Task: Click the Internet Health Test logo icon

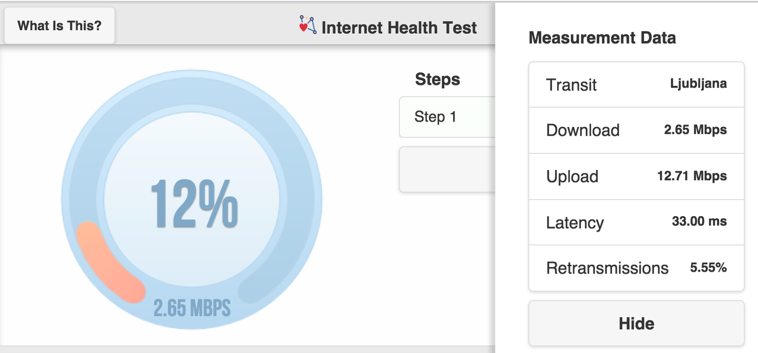Action: 308,25
